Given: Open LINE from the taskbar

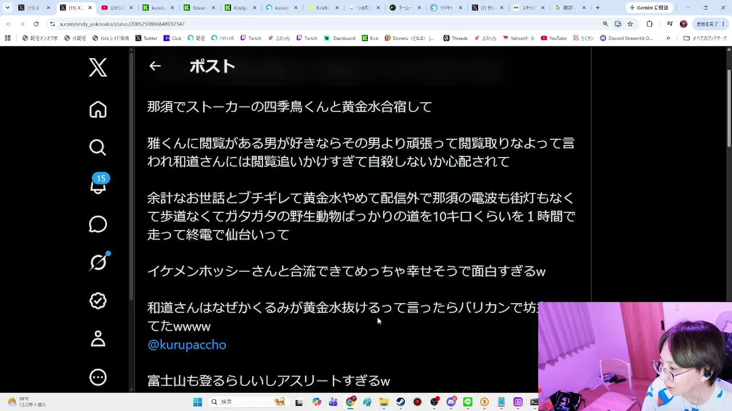Looking at the screenshot, I should pyautogui.click(x=468, y=402).
